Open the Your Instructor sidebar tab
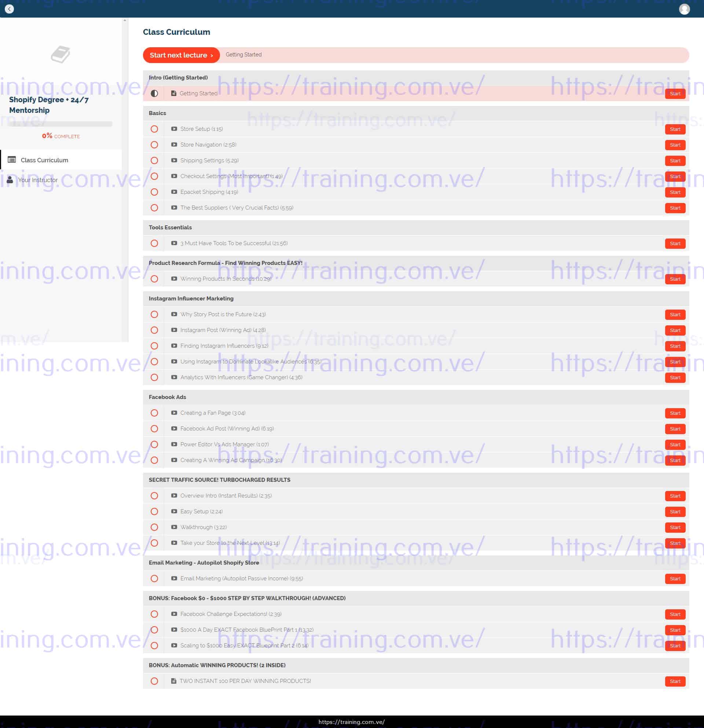 [x=61, y=180]
